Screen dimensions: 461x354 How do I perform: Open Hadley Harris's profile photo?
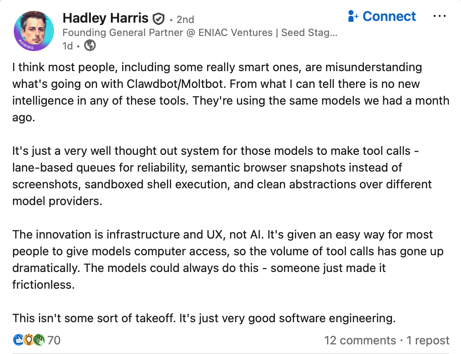coord(34,31)
